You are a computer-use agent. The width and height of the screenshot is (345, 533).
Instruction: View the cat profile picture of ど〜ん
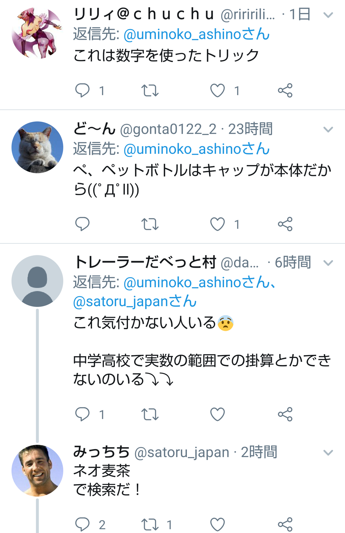tap(37, 147)
